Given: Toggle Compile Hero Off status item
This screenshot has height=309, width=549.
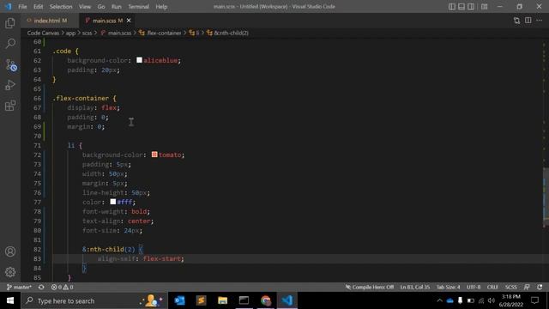Looking at the screenshot, I should coord(370,287).
